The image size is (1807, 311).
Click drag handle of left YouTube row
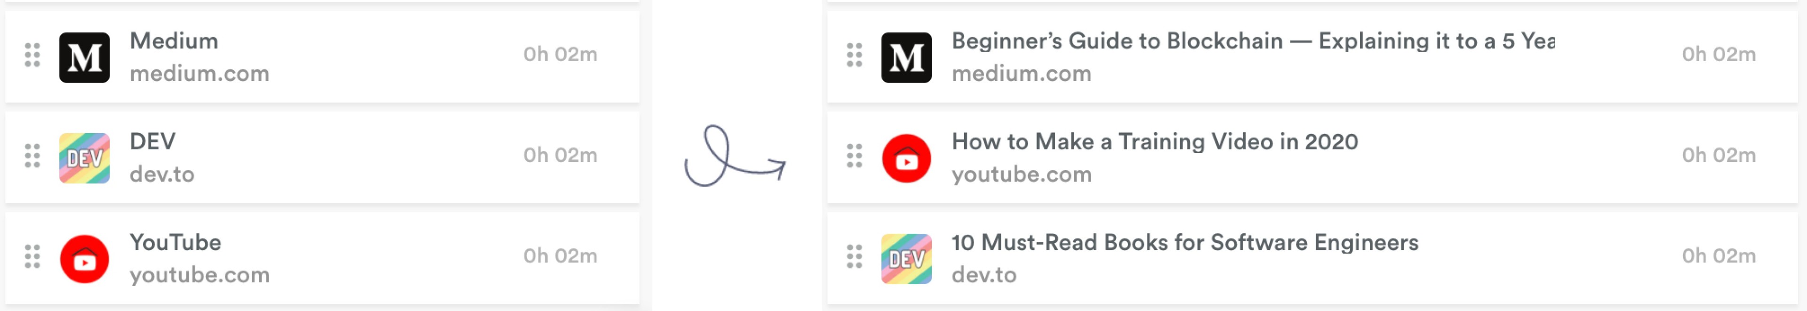(x=32, y=256)
